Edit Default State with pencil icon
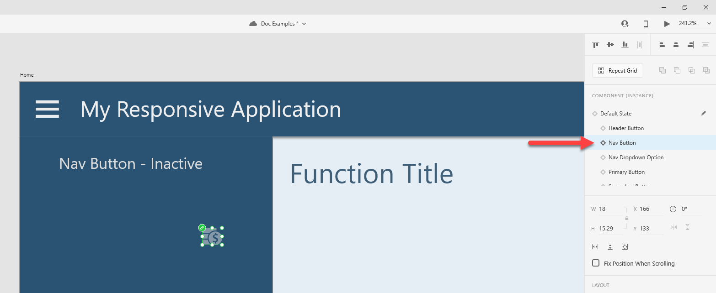 click(x=704, y=113)
